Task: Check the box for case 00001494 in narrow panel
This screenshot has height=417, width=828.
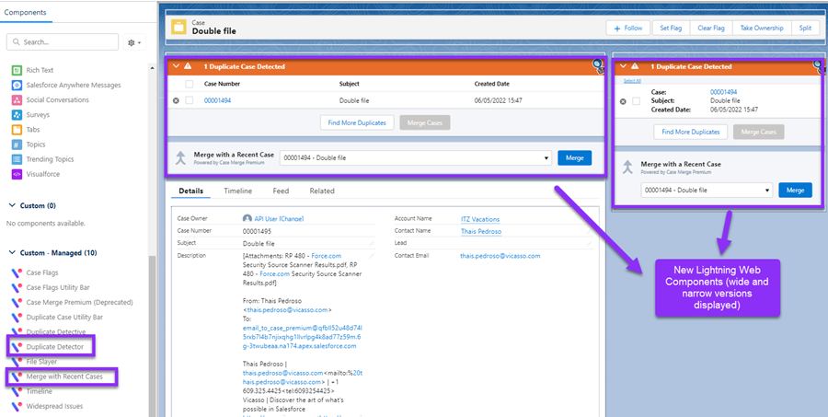Action: 637,101
